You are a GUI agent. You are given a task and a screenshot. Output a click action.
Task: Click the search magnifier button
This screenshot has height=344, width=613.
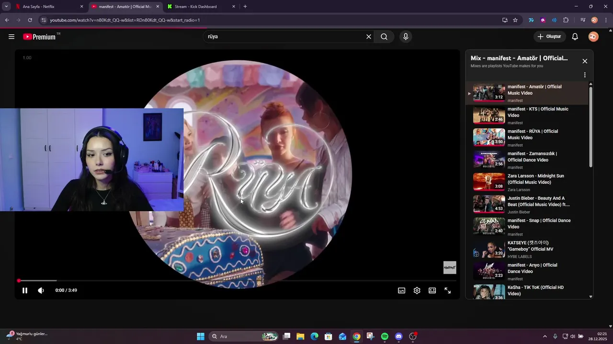coord(384,37)
